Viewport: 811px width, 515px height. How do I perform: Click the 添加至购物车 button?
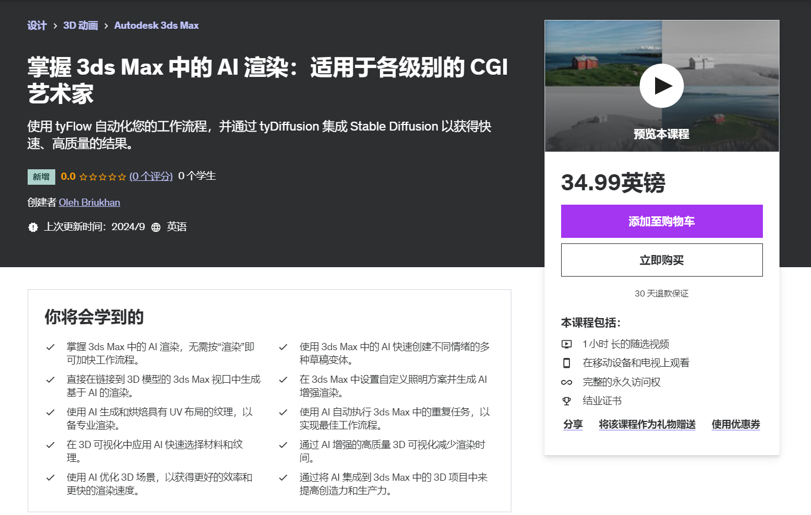coord(662,221)
